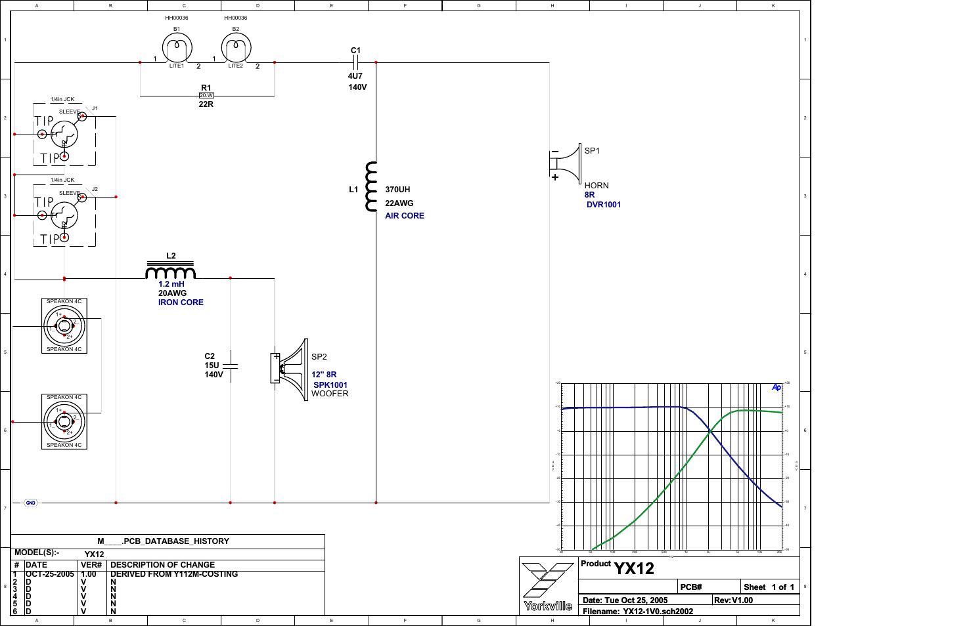Click the Sheet 1 of 1 field

click(769, 587)
